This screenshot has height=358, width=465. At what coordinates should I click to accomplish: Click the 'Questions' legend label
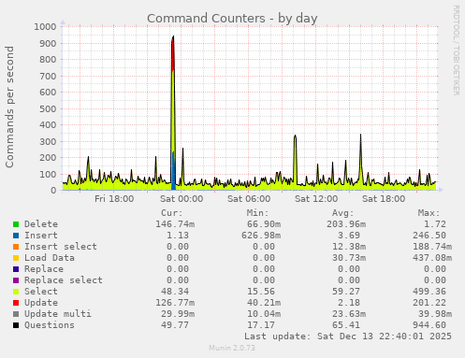click(x=50, y=325)
